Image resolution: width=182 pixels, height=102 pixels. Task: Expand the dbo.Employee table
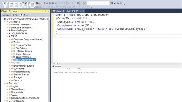click(x=12, y=57)
